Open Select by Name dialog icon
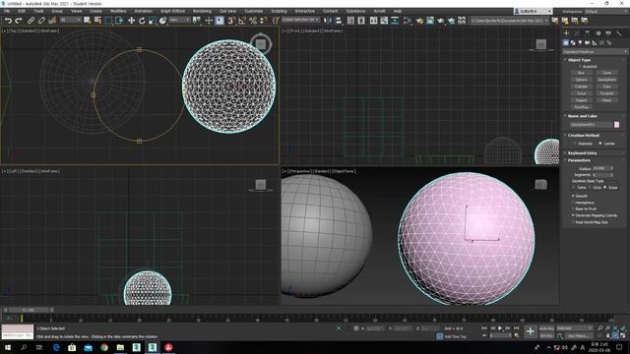This screenshot has width=630, height=354. [97, 20]
